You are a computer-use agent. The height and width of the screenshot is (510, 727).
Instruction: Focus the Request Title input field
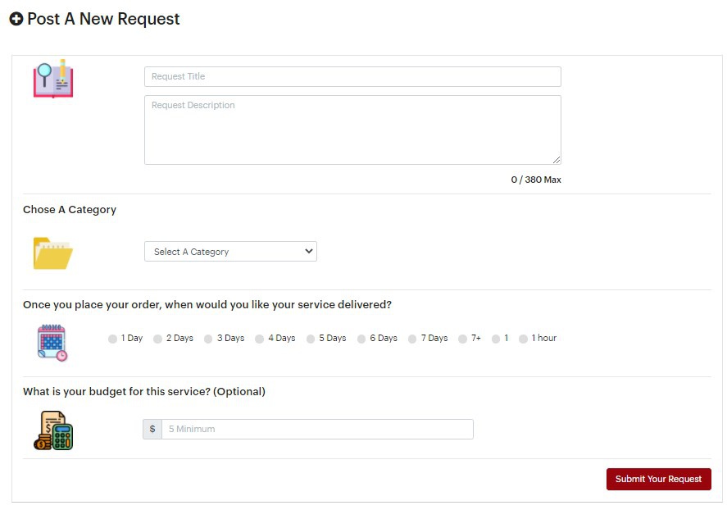tap(352, 77)
